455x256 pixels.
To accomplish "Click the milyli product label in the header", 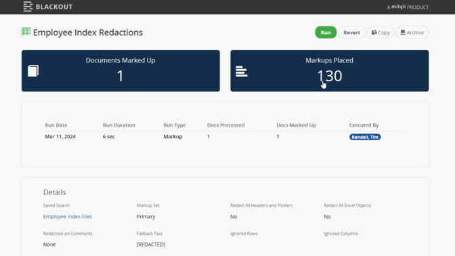I will pos(408,7).
